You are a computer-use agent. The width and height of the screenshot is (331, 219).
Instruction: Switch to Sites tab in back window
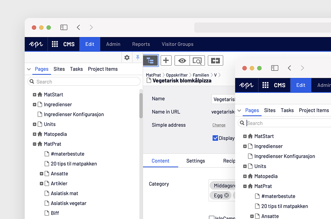tap(59, 69)
